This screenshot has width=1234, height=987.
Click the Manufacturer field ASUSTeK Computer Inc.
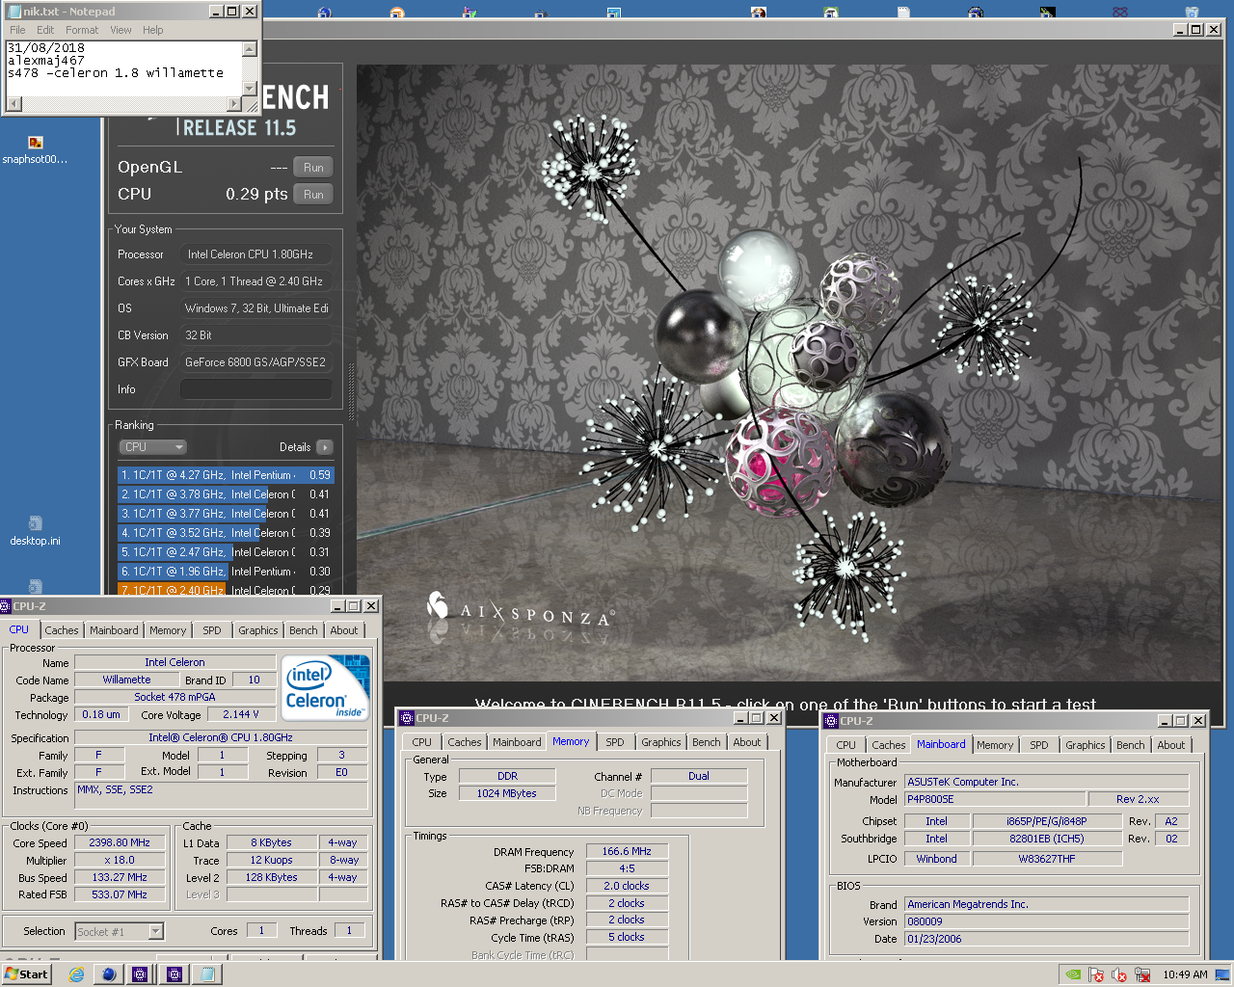coord(1046,782)
